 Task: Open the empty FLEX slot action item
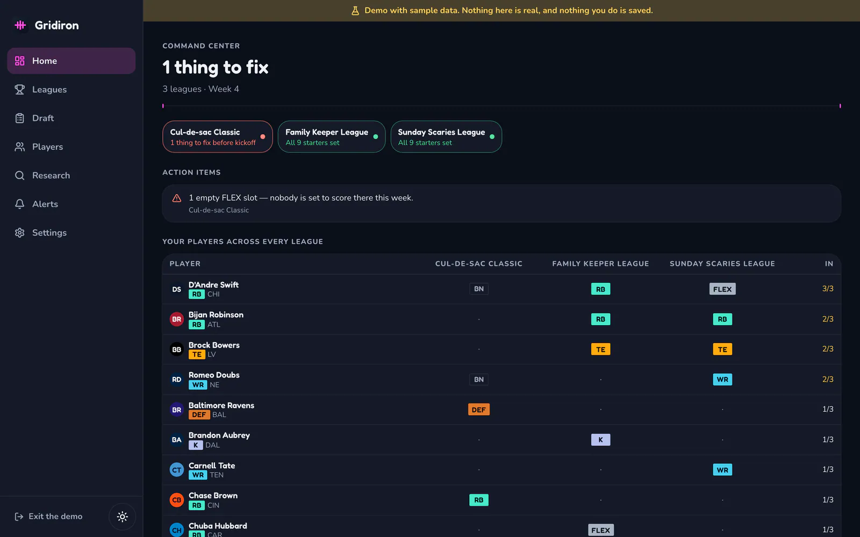pyautogui.click(x=501, y=204)
